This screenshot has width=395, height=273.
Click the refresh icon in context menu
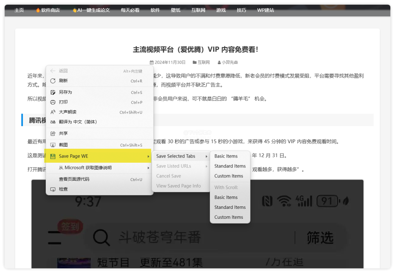point(53,81)
